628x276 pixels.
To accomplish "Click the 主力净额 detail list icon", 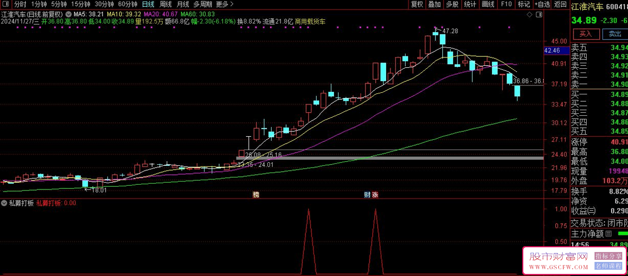I will point(608,234).
